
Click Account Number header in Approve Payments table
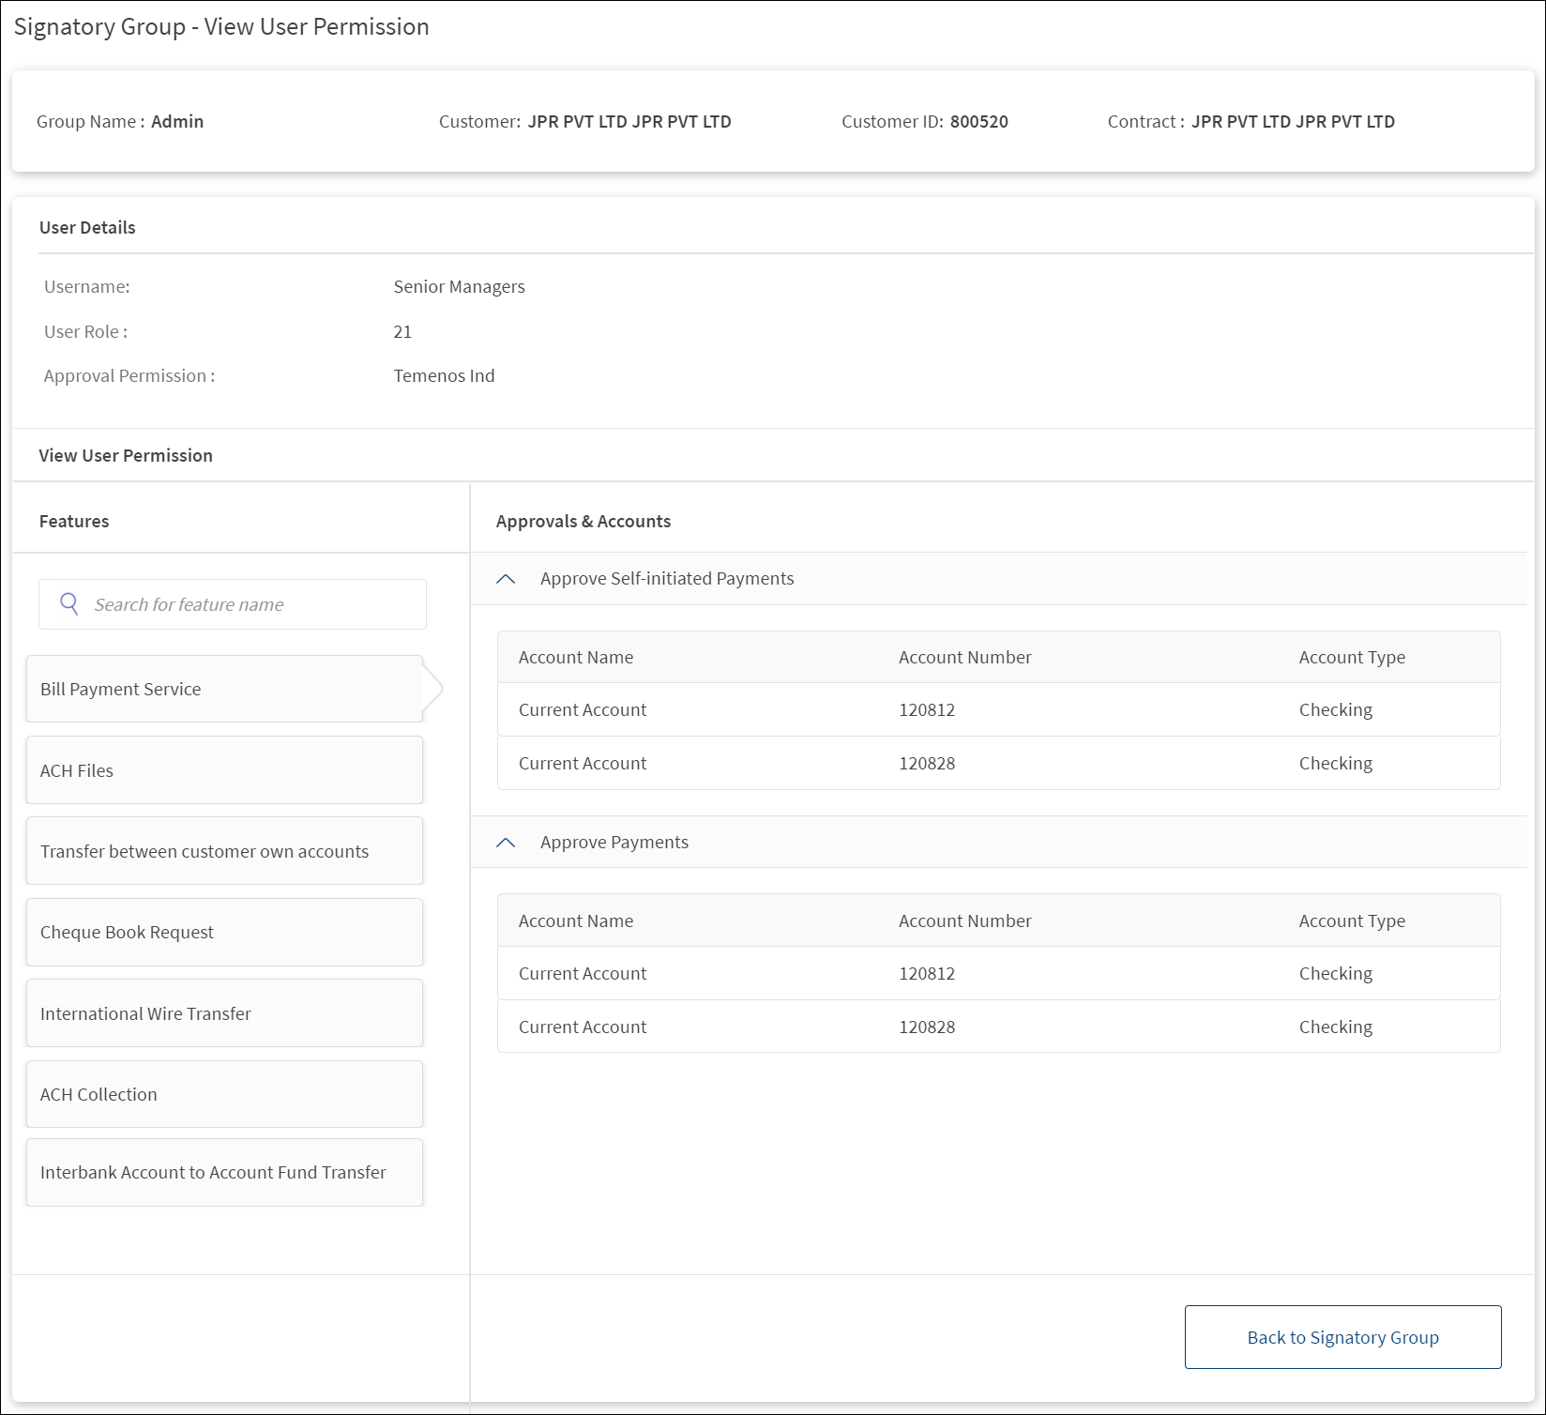[x=964, y=921]
